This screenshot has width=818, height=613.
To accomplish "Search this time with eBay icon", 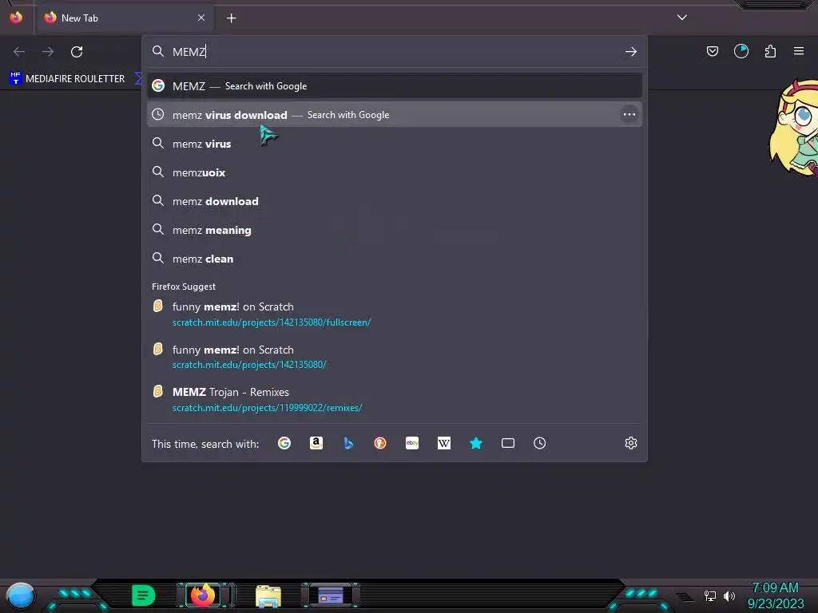I will [x=412, y=443].
